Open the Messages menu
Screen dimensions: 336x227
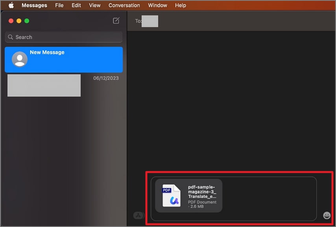tap(34, 5)
